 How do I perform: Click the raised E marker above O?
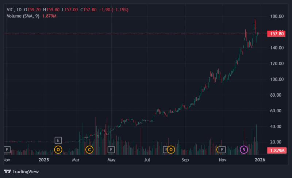tap(58, 140)
